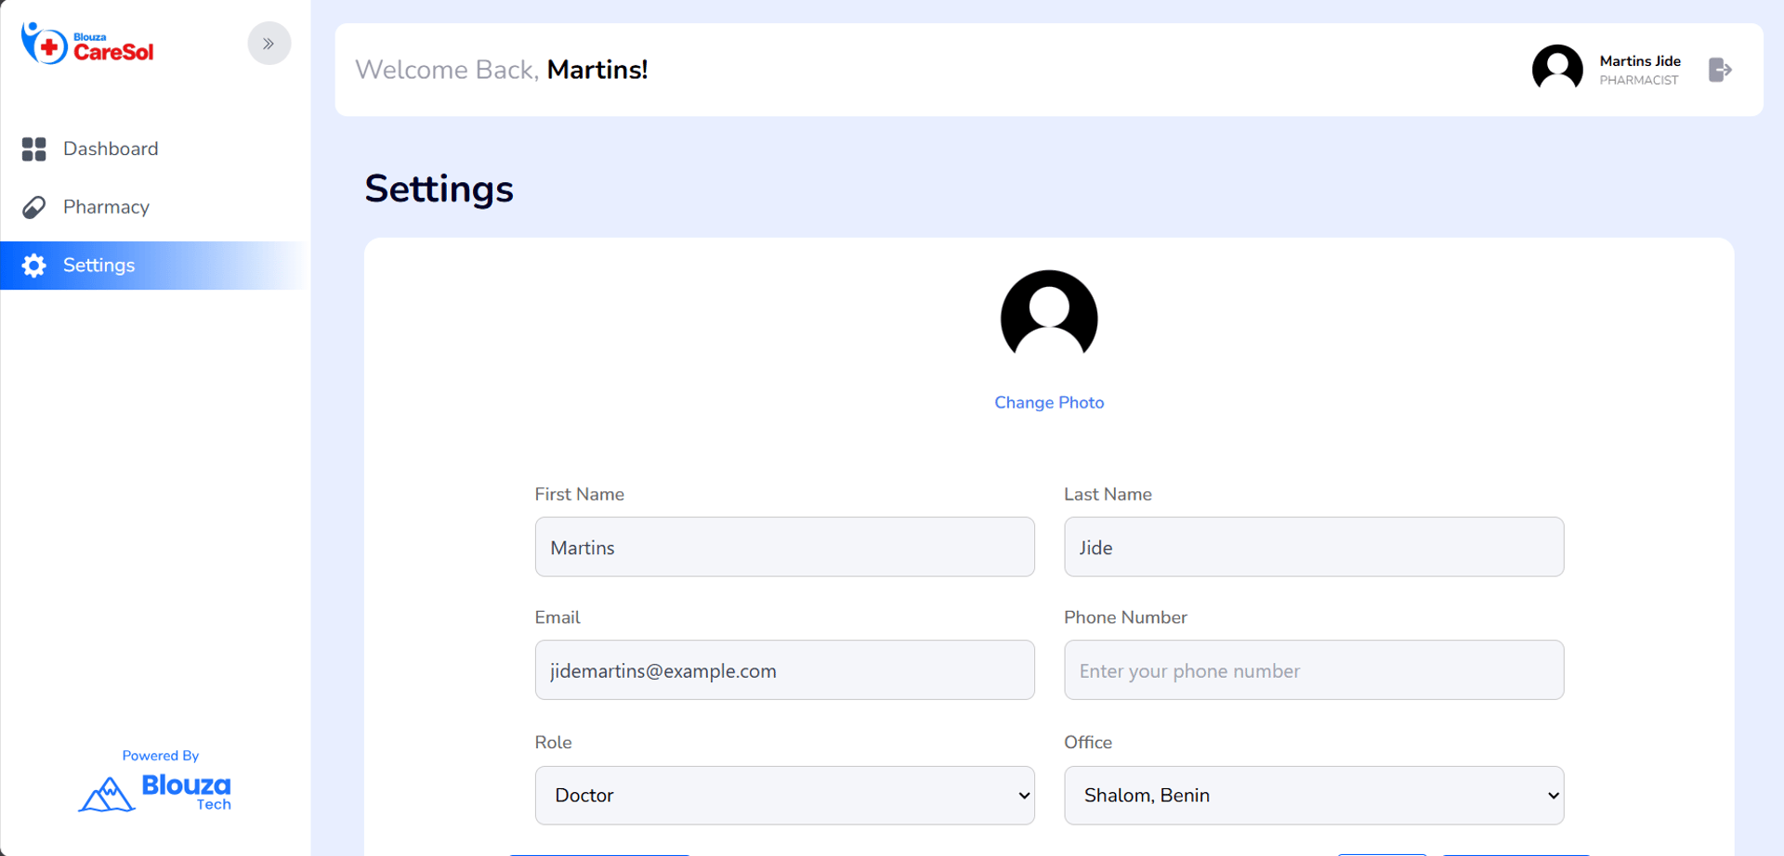The width and height of the screenshot is (1784, 856).
Task: Collapse the sidebar with the double-chevron button
Action: [269, 44]
